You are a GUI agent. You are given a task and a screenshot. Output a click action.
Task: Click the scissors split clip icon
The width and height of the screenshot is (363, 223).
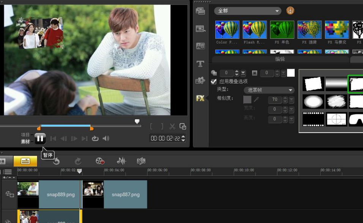[172, 127]
